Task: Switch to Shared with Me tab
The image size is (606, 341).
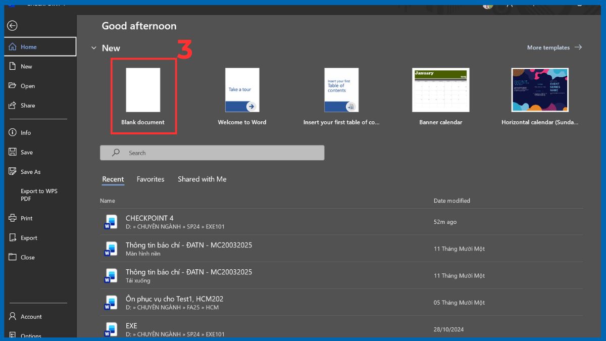Action: click(202, 179)
